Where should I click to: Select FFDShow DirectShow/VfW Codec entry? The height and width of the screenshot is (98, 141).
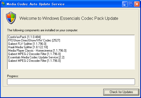[34, 40]
